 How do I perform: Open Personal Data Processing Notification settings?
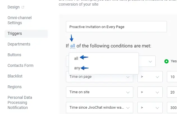[20, 102]
